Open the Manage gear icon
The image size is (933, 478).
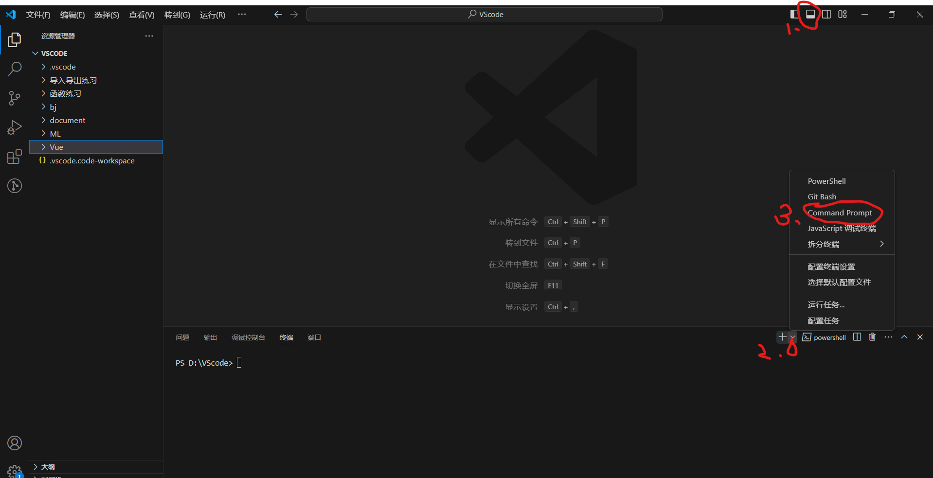tap(15, 471)
